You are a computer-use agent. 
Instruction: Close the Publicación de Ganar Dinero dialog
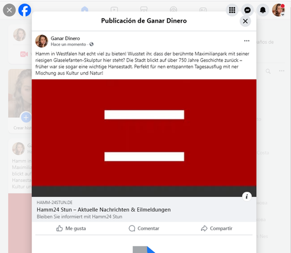coord(245,21)
